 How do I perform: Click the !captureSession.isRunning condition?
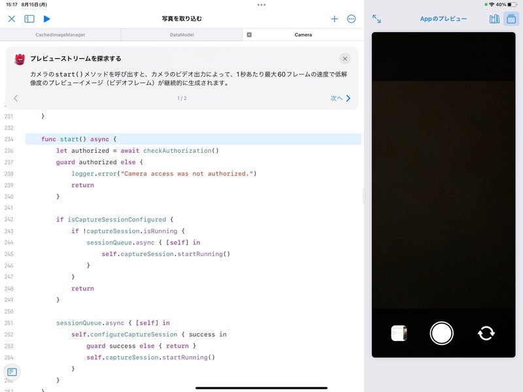130,231
